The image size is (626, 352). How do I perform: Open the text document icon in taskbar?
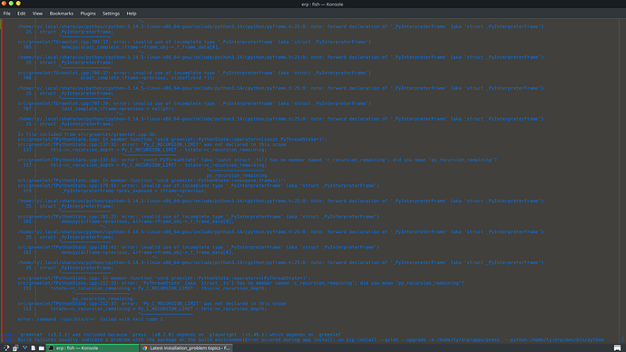pyautogui.click(x=34, y=348)
